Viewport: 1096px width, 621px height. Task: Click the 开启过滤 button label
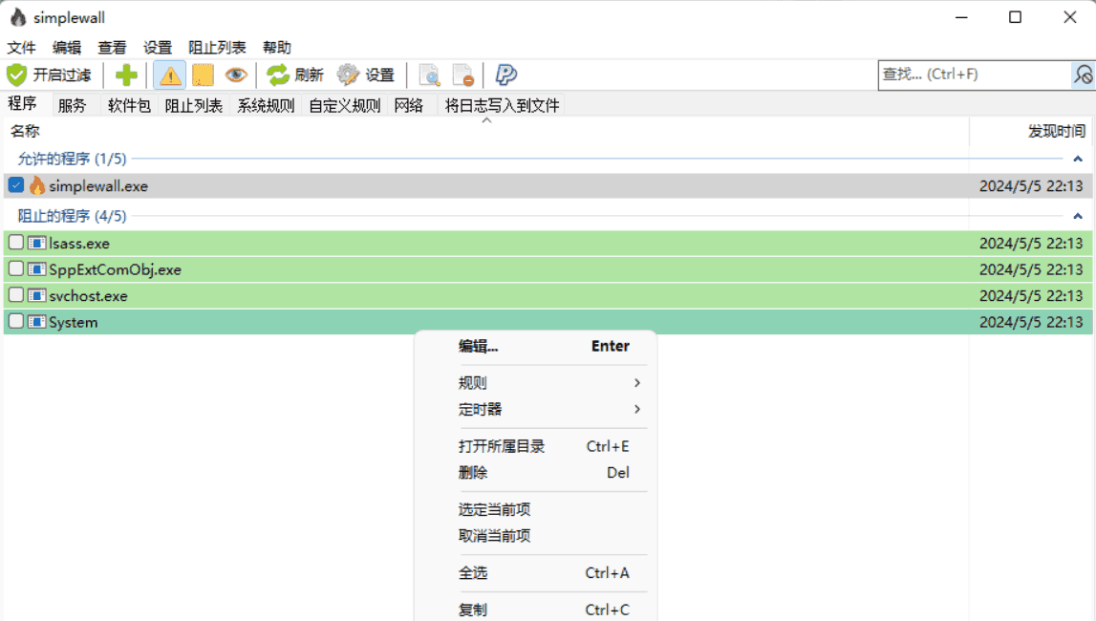coord(62,75)
